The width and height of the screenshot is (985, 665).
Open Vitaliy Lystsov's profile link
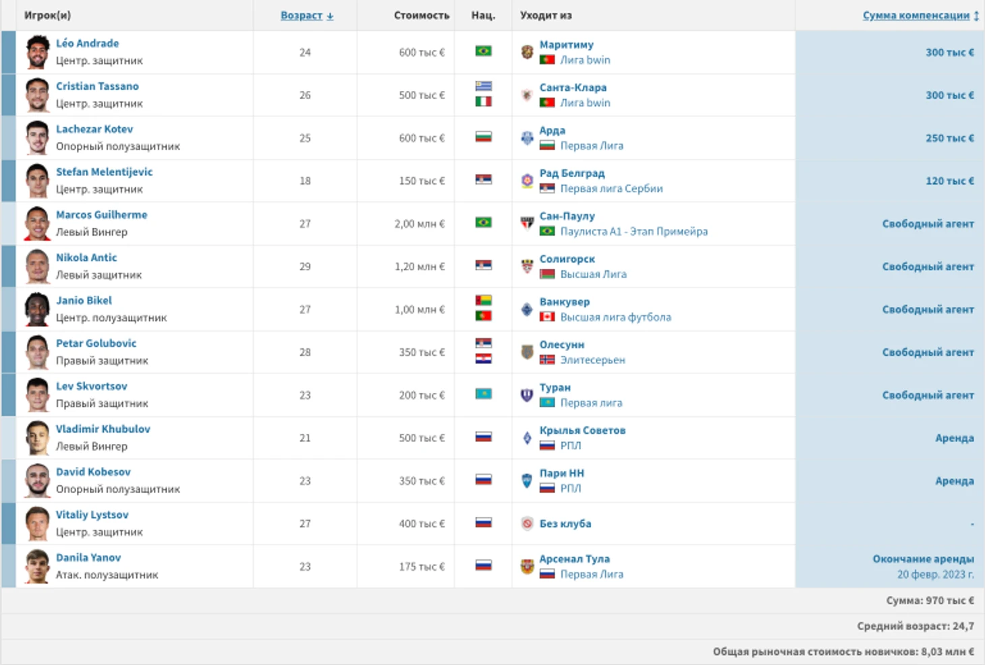pos(92,515)
